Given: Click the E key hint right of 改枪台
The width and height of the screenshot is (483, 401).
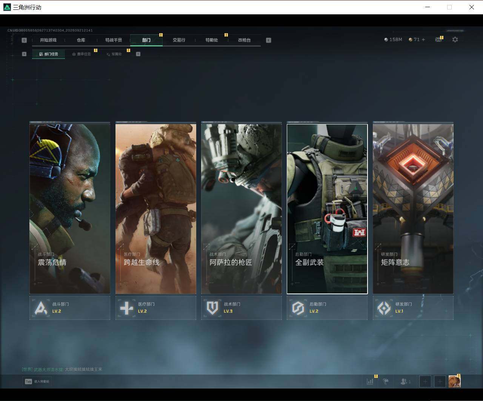Looking at the screenshot, I should pyautogui.click(x=269, y=40).
